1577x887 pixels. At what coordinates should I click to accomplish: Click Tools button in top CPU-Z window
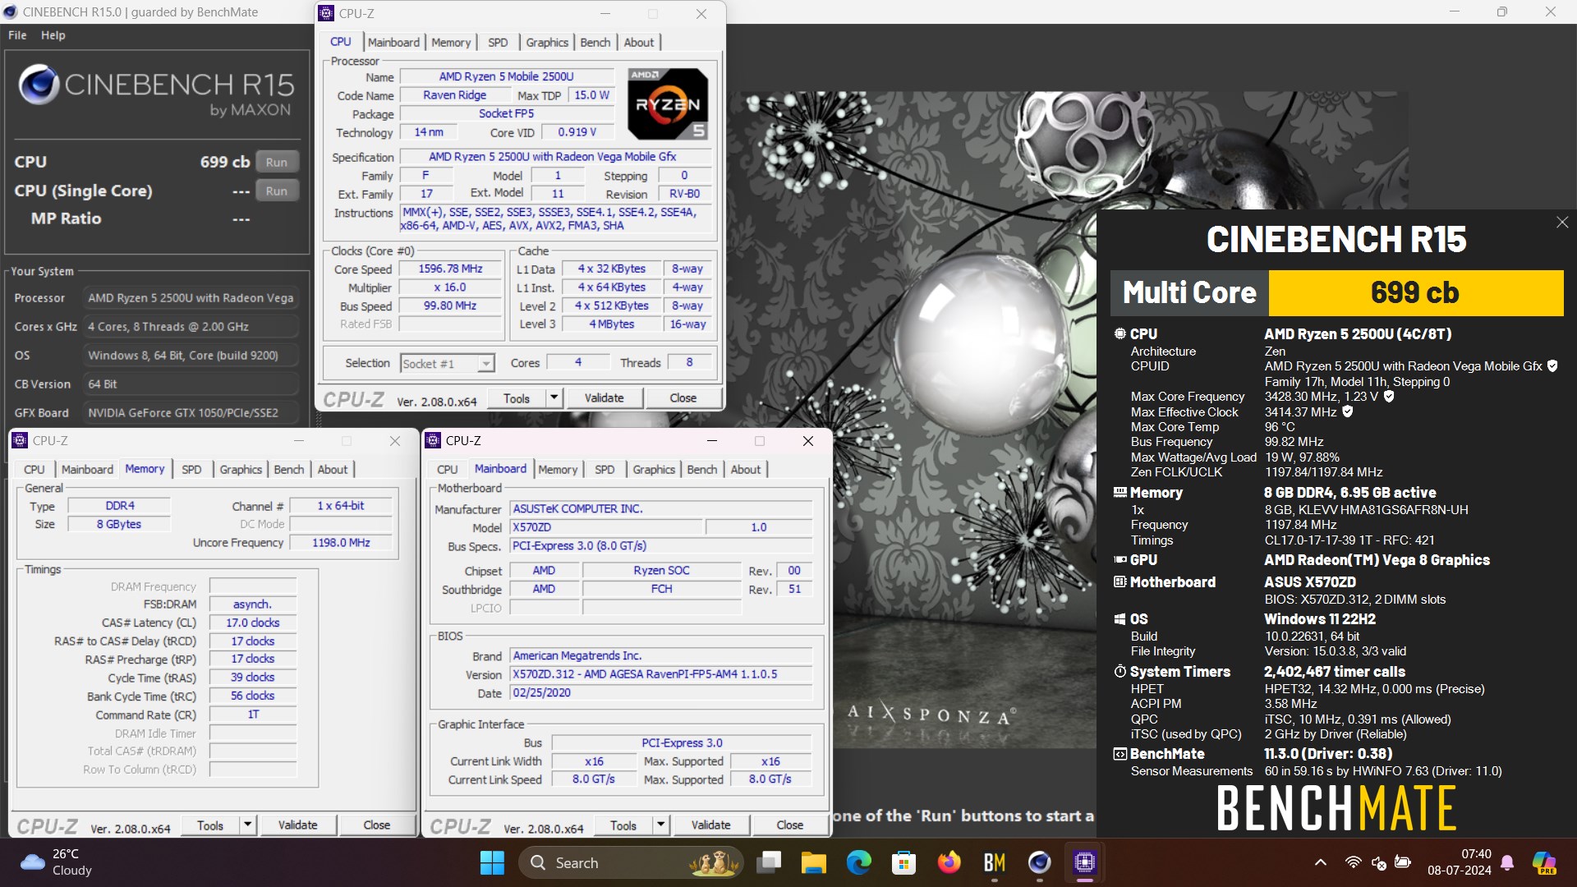coord(517,398)
